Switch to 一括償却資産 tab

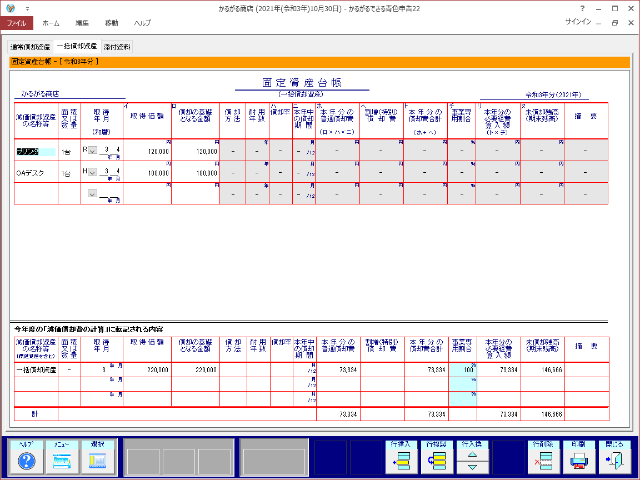(x=77, y=46)
